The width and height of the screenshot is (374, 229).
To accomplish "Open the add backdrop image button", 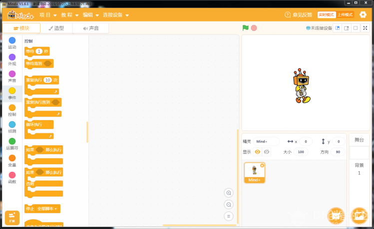I will pyautogui.click(x=359, y=216).
